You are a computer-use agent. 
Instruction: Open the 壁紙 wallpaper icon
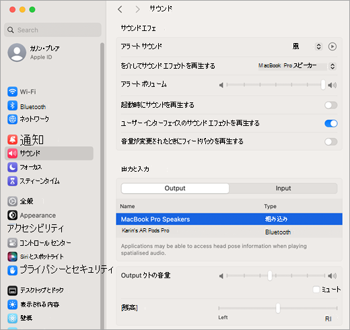tap(12, 318)
